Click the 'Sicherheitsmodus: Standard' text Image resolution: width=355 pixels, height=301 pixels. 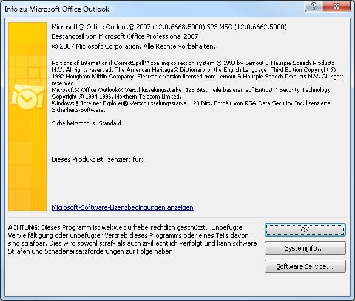pos(86,123)
